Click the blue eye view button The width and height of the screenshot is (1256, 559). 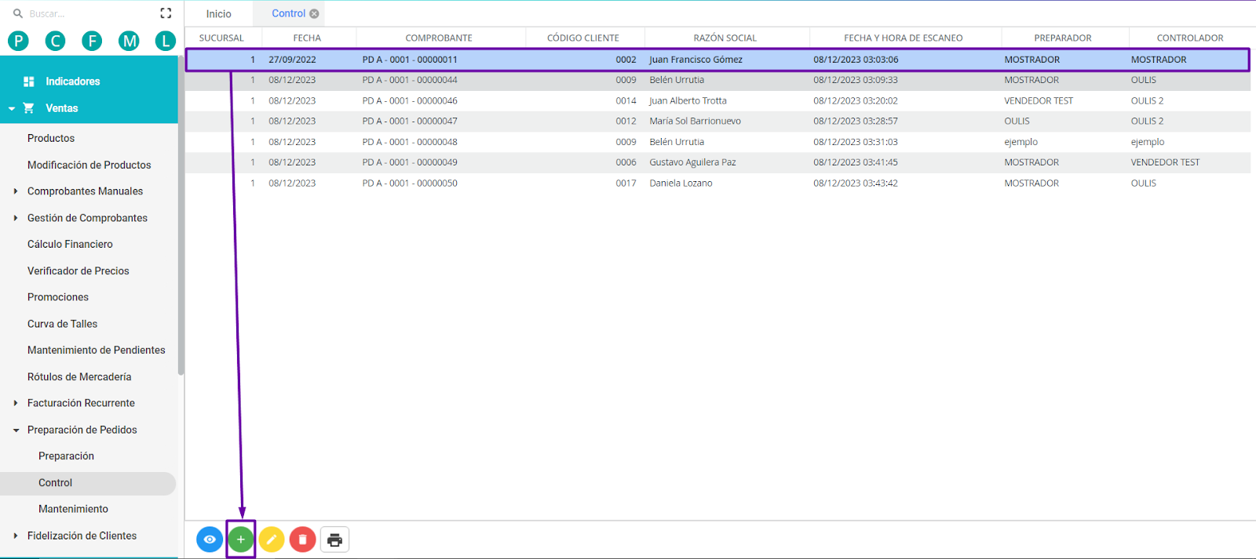[x=210, y=539]
